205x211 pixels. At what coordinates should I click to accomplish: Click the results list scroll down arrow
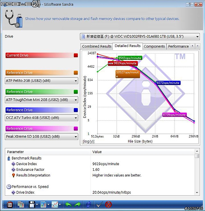(197, 193)
